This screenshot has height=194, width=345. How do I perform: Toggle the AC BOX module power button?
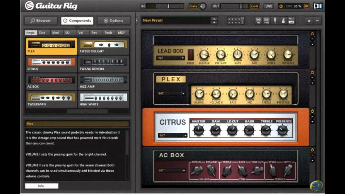312,150
